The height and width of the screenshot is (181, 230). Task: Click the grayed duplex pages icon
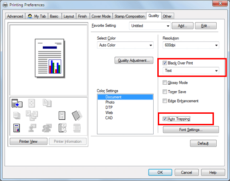[x=47, y=103]
